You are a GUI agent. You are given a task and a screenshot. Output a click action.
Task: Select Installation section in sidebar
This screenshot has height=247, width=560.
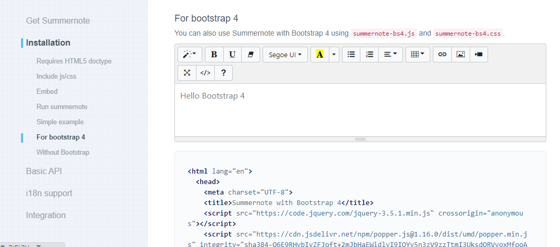click(48, 43)
